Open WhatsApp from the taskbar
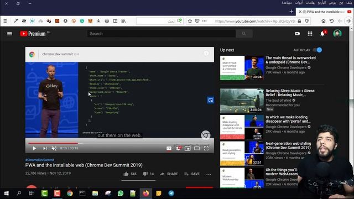Viewport: 354px width, 199px height. coord(121,193)
